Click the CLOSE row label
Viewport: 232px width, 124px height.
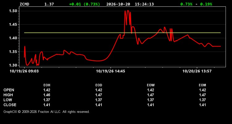click(x=10, y=105)
